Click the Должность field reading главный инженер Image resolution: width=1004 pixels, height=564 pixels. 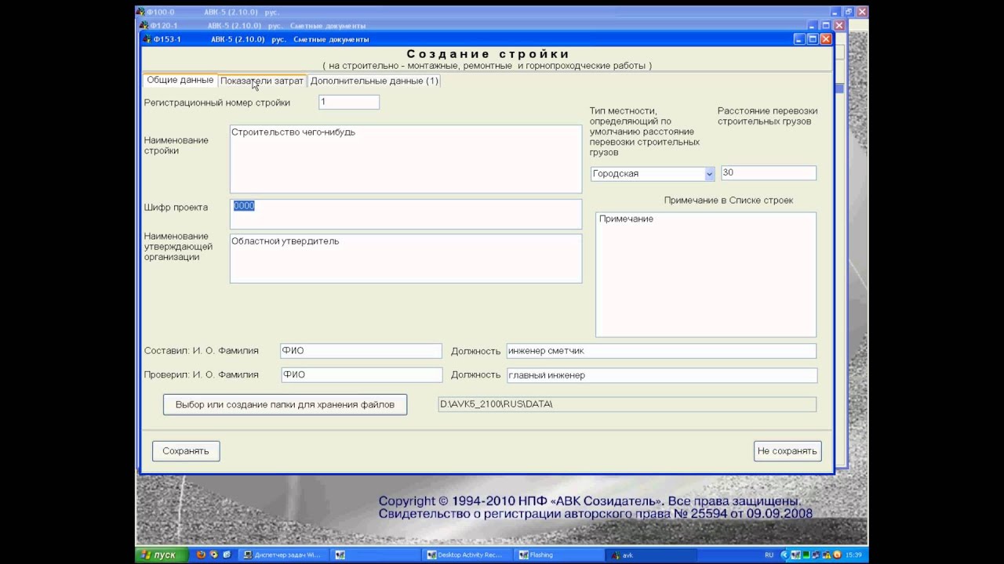pos(662,375)
